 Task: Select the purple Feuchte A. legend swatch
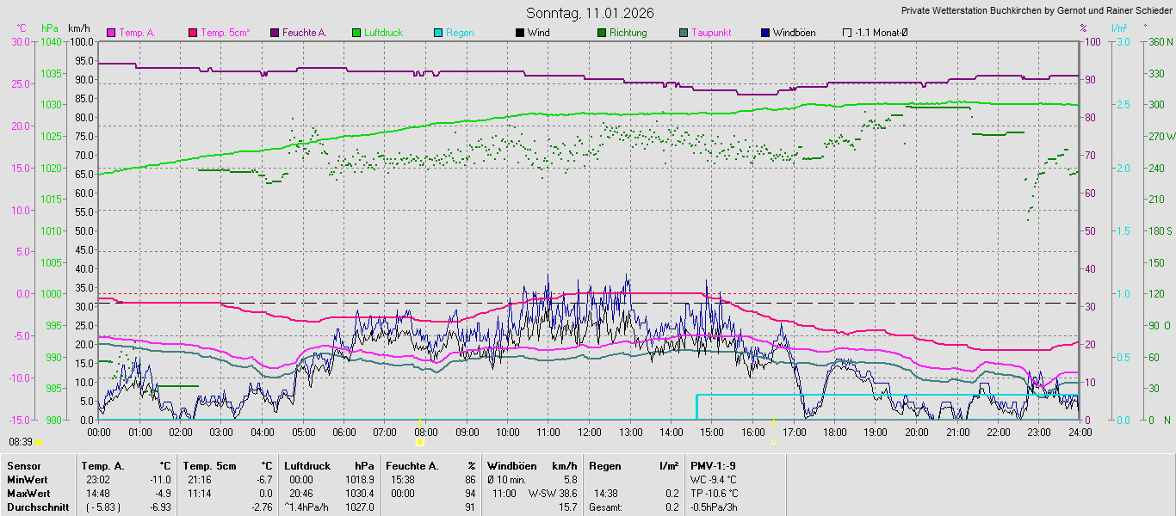click(275, 33)
